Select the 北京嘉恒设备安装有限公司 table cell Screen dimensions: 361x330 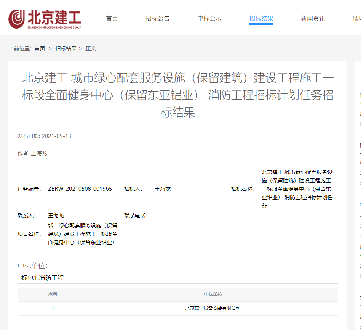coord(213,308)
